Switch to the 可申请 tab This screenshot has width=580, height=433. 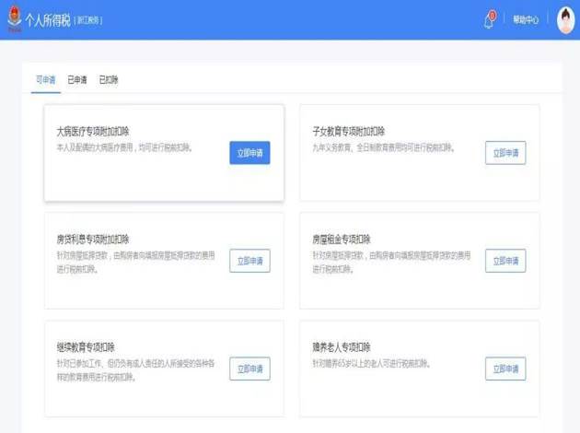(x=45, y=80)
